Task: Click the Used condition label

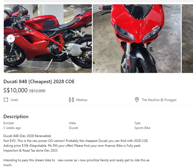Action: [x=14, y=100]
